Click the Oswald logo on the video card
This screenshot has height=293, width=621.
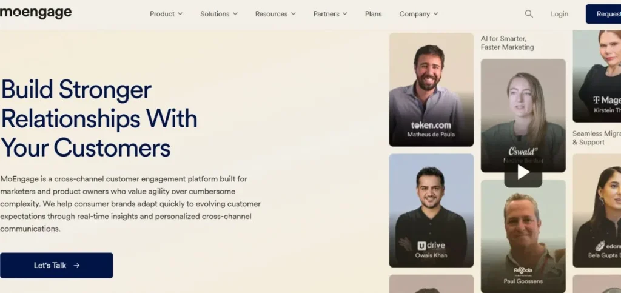523,151
